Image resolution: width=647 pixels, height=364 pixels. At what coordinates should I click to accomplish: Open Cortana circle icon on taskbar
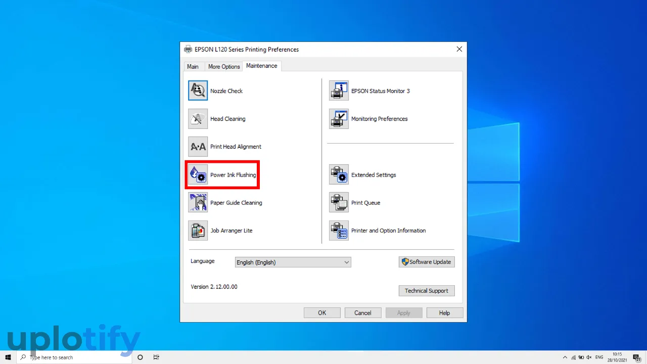[x=140, y=357]
